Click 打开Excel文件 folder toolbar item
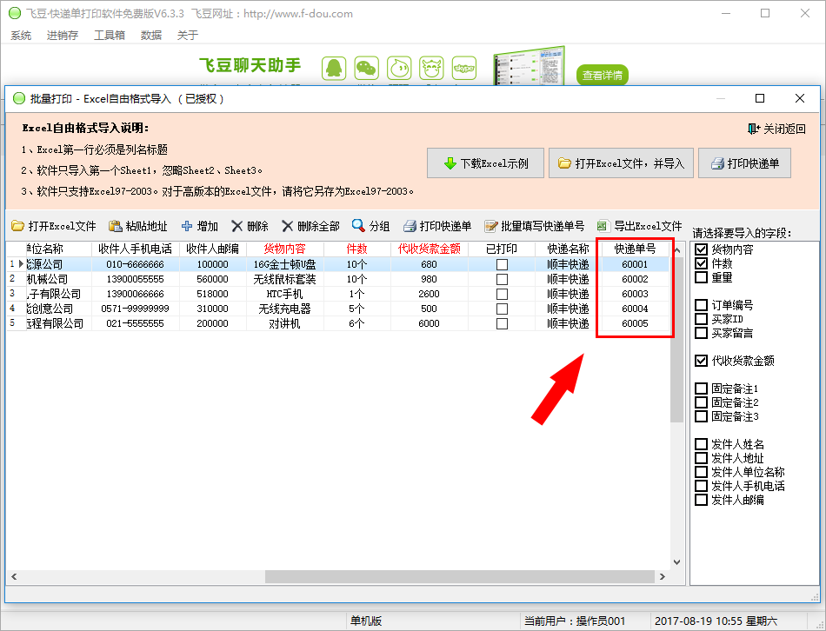826x631 pixels. 54,226
